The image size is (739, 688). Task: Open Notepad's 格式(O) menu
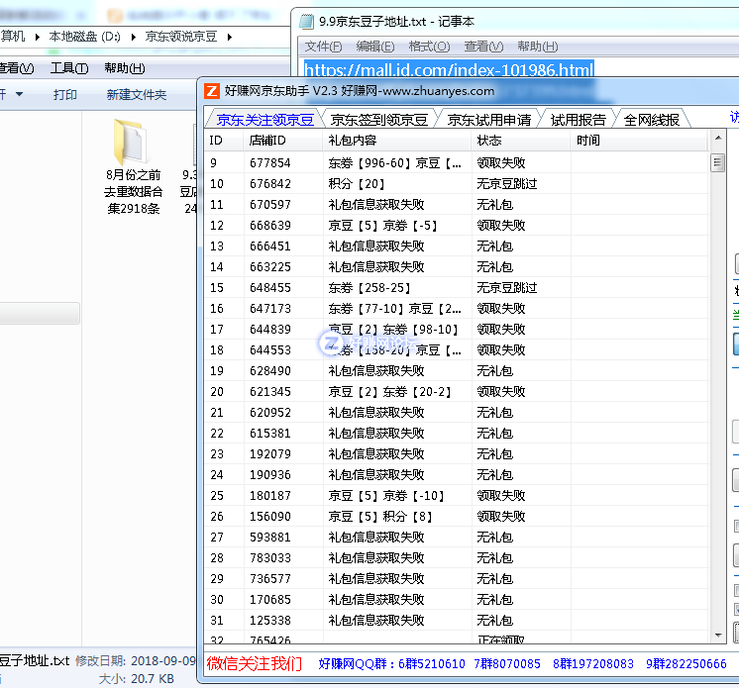(x=429, y=47)
